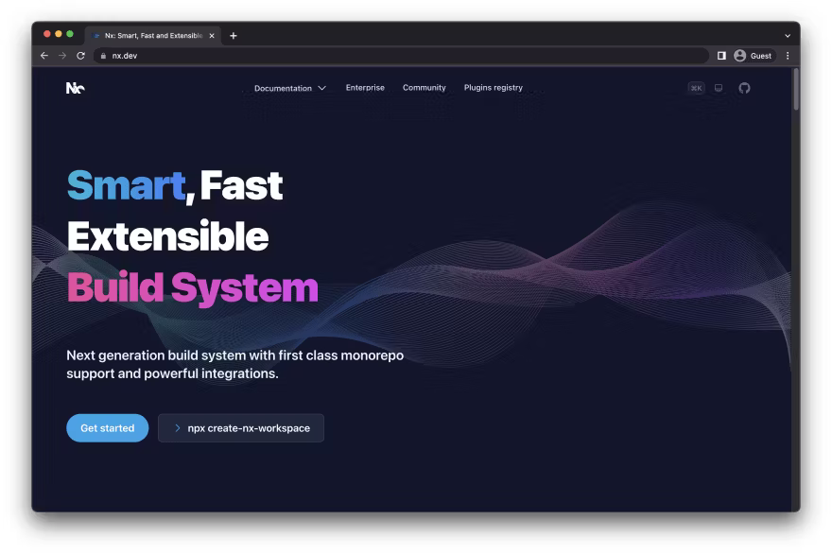Screen dimensions: 832x554
Task: Open the Plugins registry page
Action: coord(493,88)
